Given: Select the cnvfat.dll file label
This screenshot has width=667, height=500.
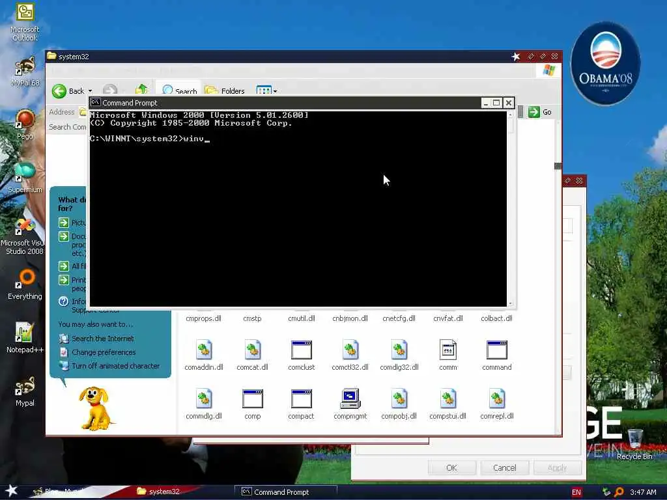Looking at the screenshot, I should pyautogui.click(x=448, y=318).
